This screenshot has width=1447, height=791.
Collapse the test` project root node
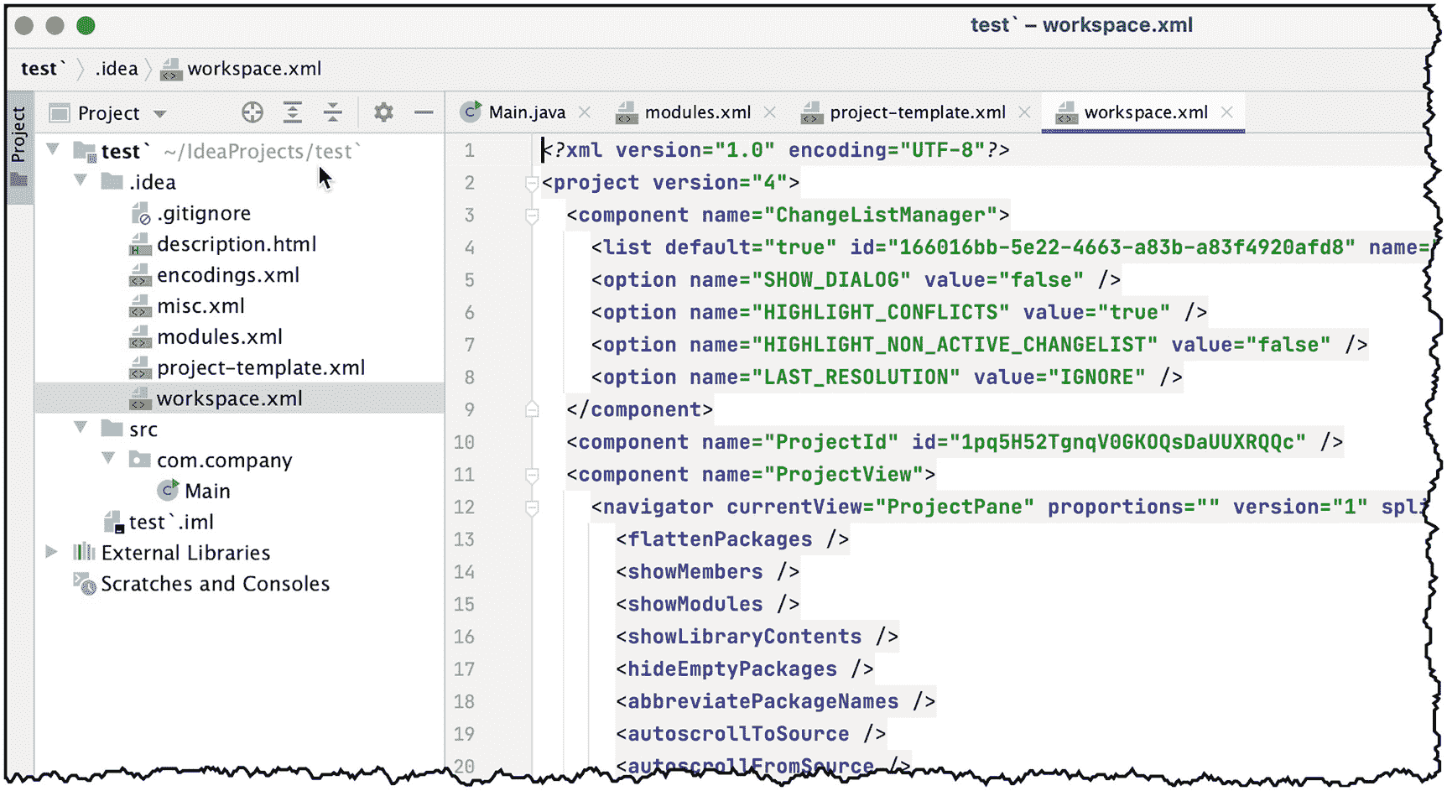53,150
